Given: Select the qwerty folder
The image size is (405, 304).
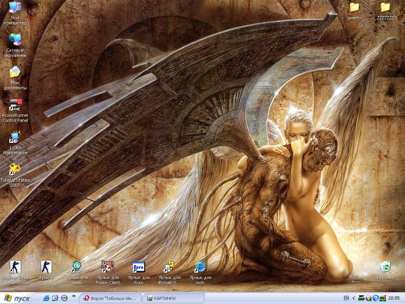Looking at the screenshot, I should 354,11.
